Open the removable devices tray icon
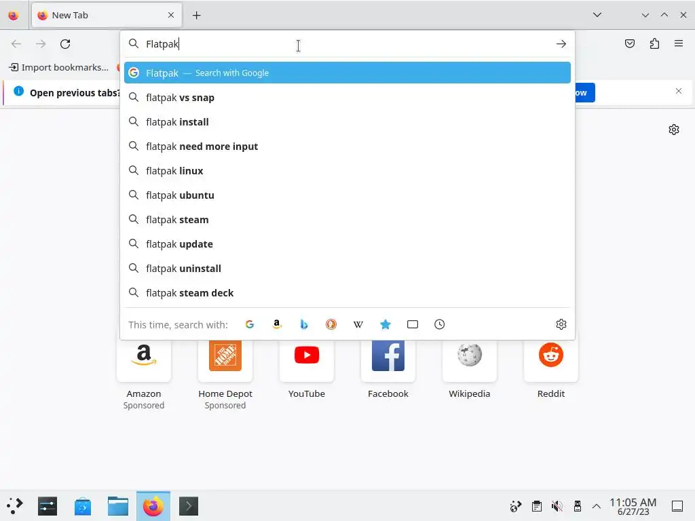This screenshot has height=521, width=695. tap(577, 506)
